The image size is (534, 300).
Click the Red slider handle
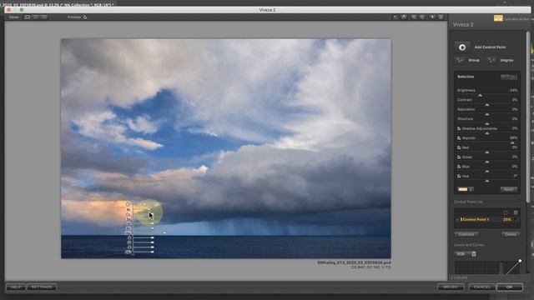pos(487,152)
